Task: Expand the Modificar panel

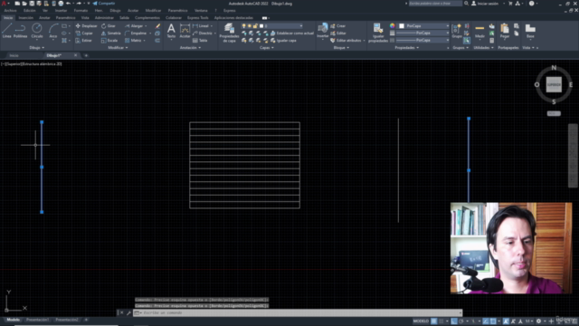Action: pos(118,48)
